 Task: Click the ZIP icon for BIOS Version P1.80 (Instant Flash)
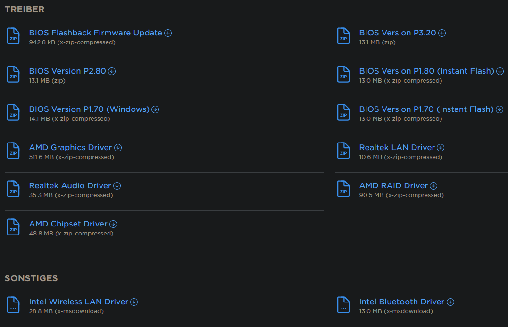click(343, 74)
